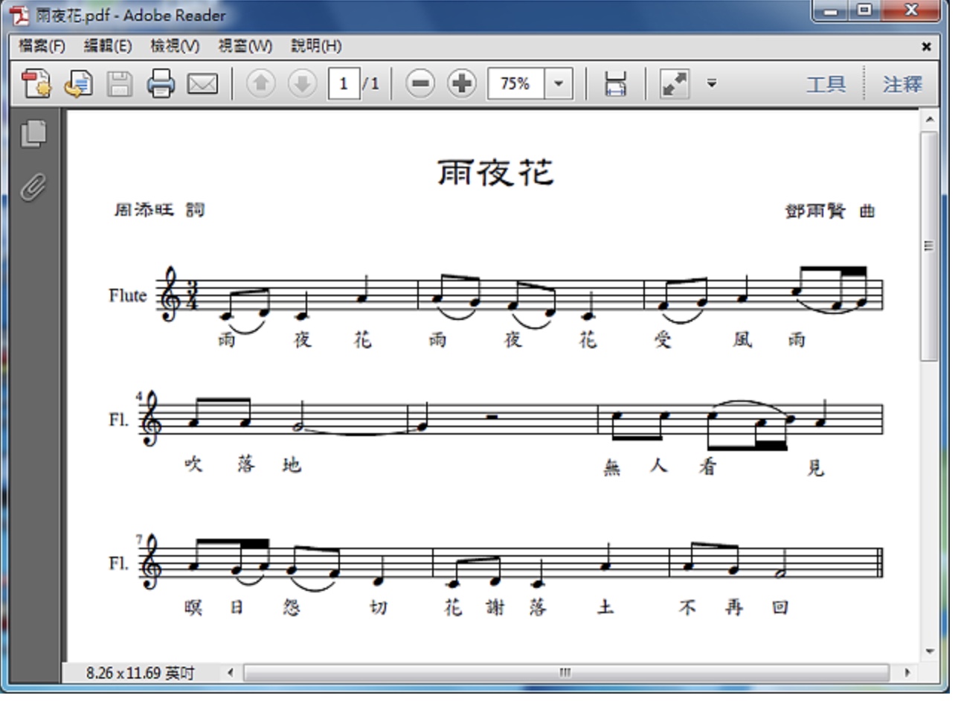Zoom in with the plus button
The width and height of the screenshot is (961, 701).
tap(462, 83)
